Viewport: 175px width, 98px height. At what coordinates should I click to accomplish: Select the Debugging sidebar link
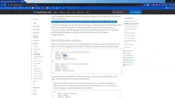[37, 54]
